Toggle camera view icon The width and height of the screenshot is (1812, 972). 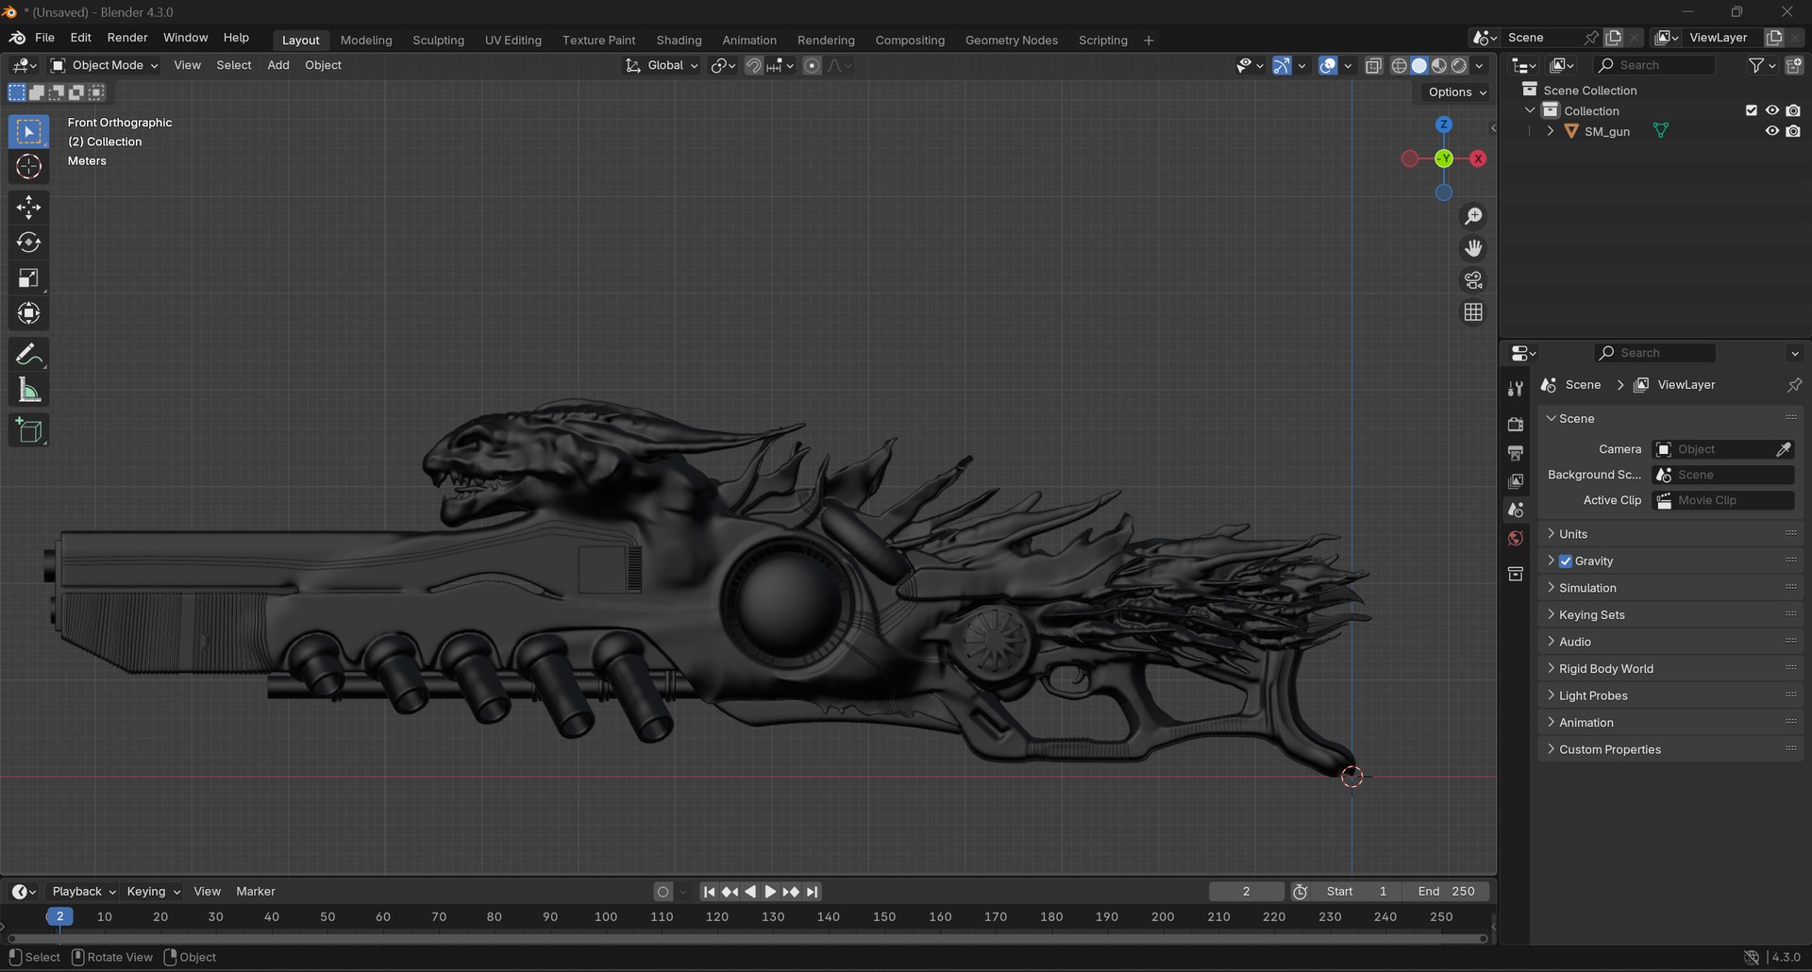(x=1473, y=280)
